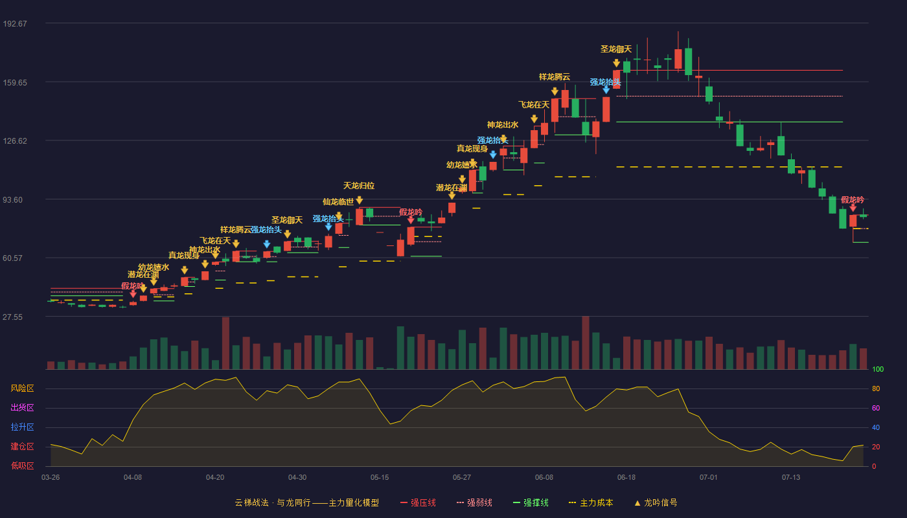Click the 低吸区 zone label
The height and width of the screenshot is (518, 907).
pyautogui.click(x=22, y=466)
